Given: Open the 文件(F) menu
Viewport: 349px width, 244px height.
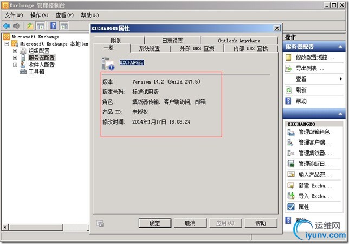Looking at the screenshot, I should 14,15.
